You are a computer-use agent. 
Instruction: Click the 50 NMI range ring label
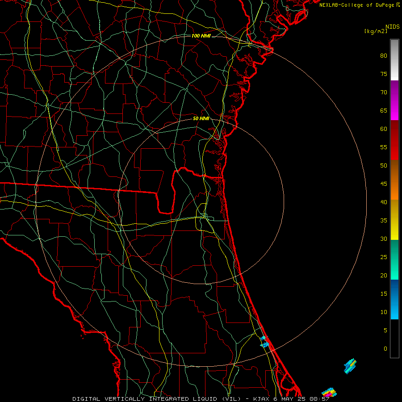point(201,118)
